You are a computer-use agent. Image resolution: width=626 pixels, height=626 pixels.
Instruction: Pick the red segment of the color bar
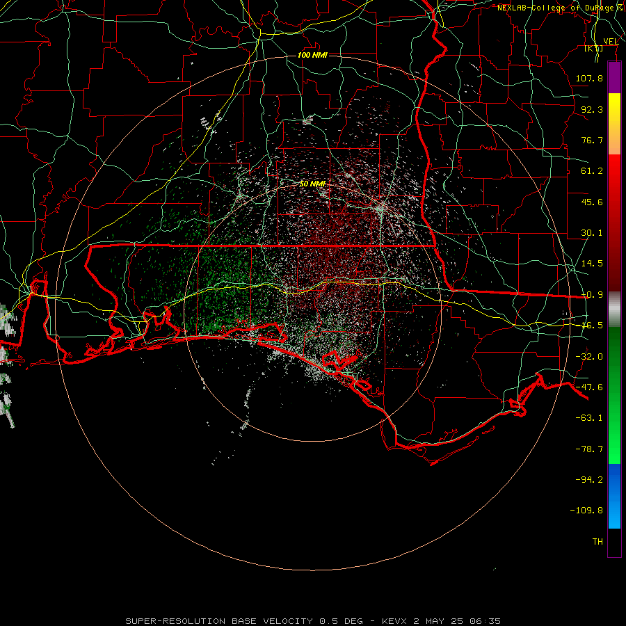pyautogui.click(x=614, y=223)
